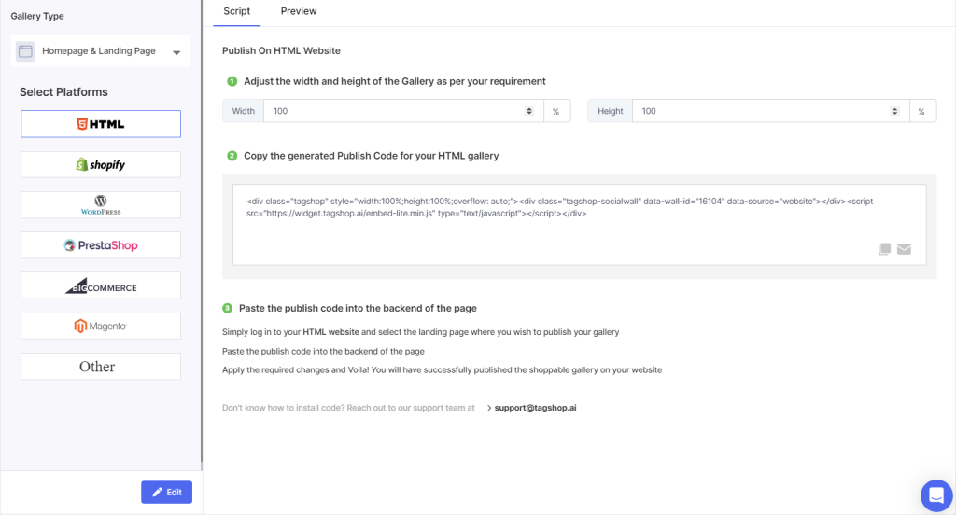This screenshot has width=956, height=515.
Task: Adjust the Height spinner arrows
Action: (x=895, y=111)
